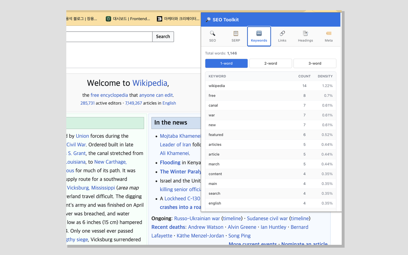The width and height of the screenshot is (408, 255).
Task: Click the magnifier logo beside SEO Toolkit
Action: pyautogui.click(x=208, y=20)
